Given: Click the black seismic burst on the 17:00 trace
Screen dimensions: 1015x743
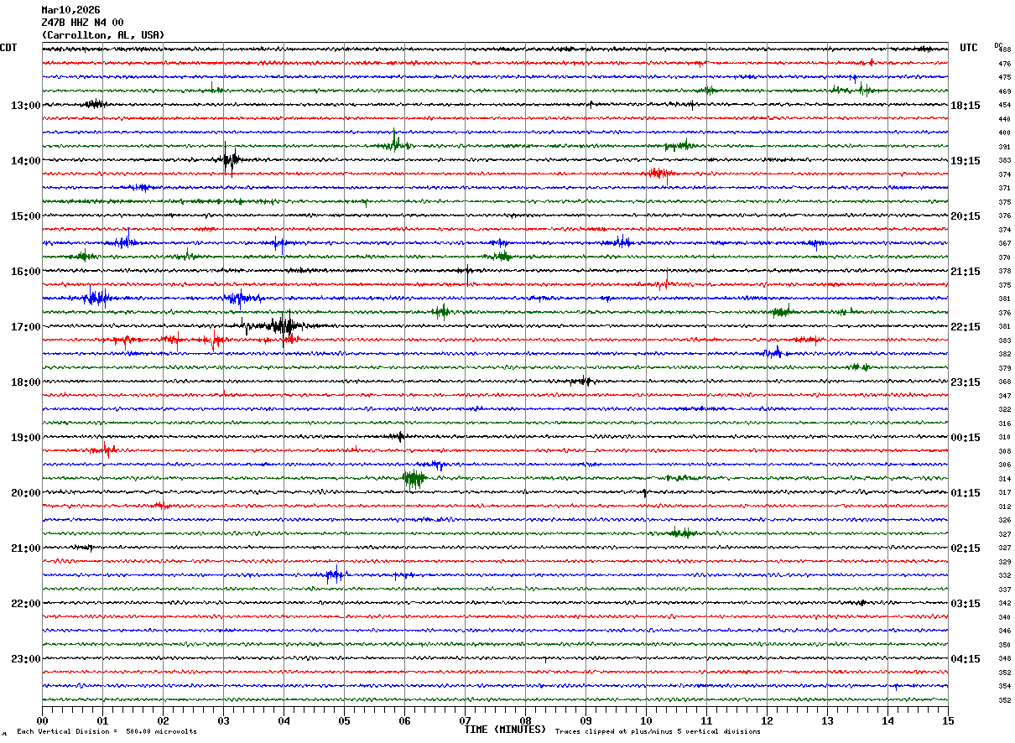Looking at the screenshot, I should coord(283,326).
